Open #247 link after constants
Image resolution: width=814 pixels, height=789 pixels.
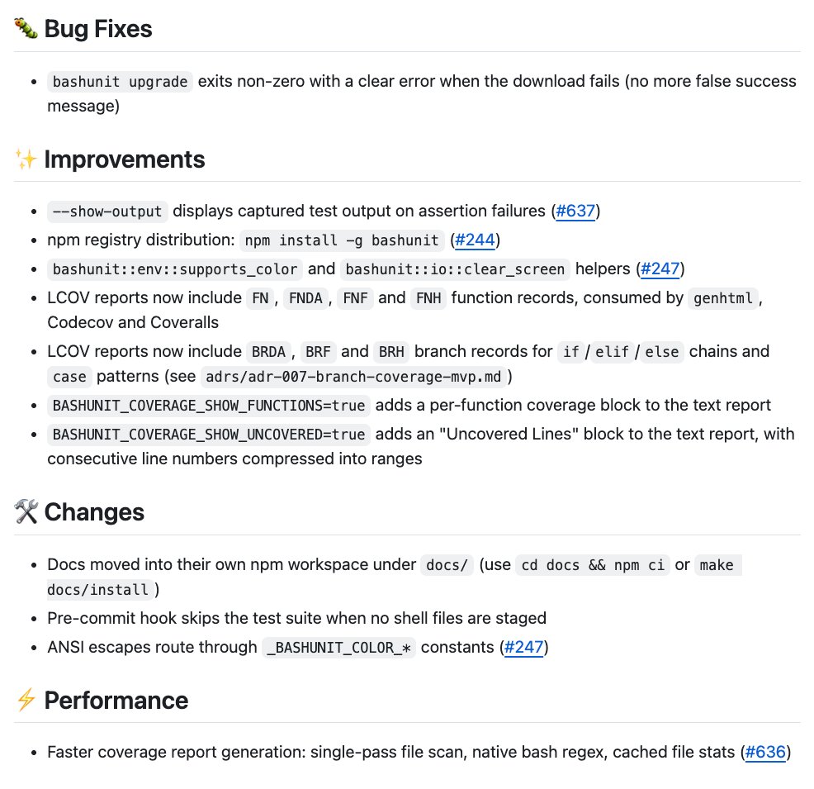pyautogui.click(x=523, y=647)
